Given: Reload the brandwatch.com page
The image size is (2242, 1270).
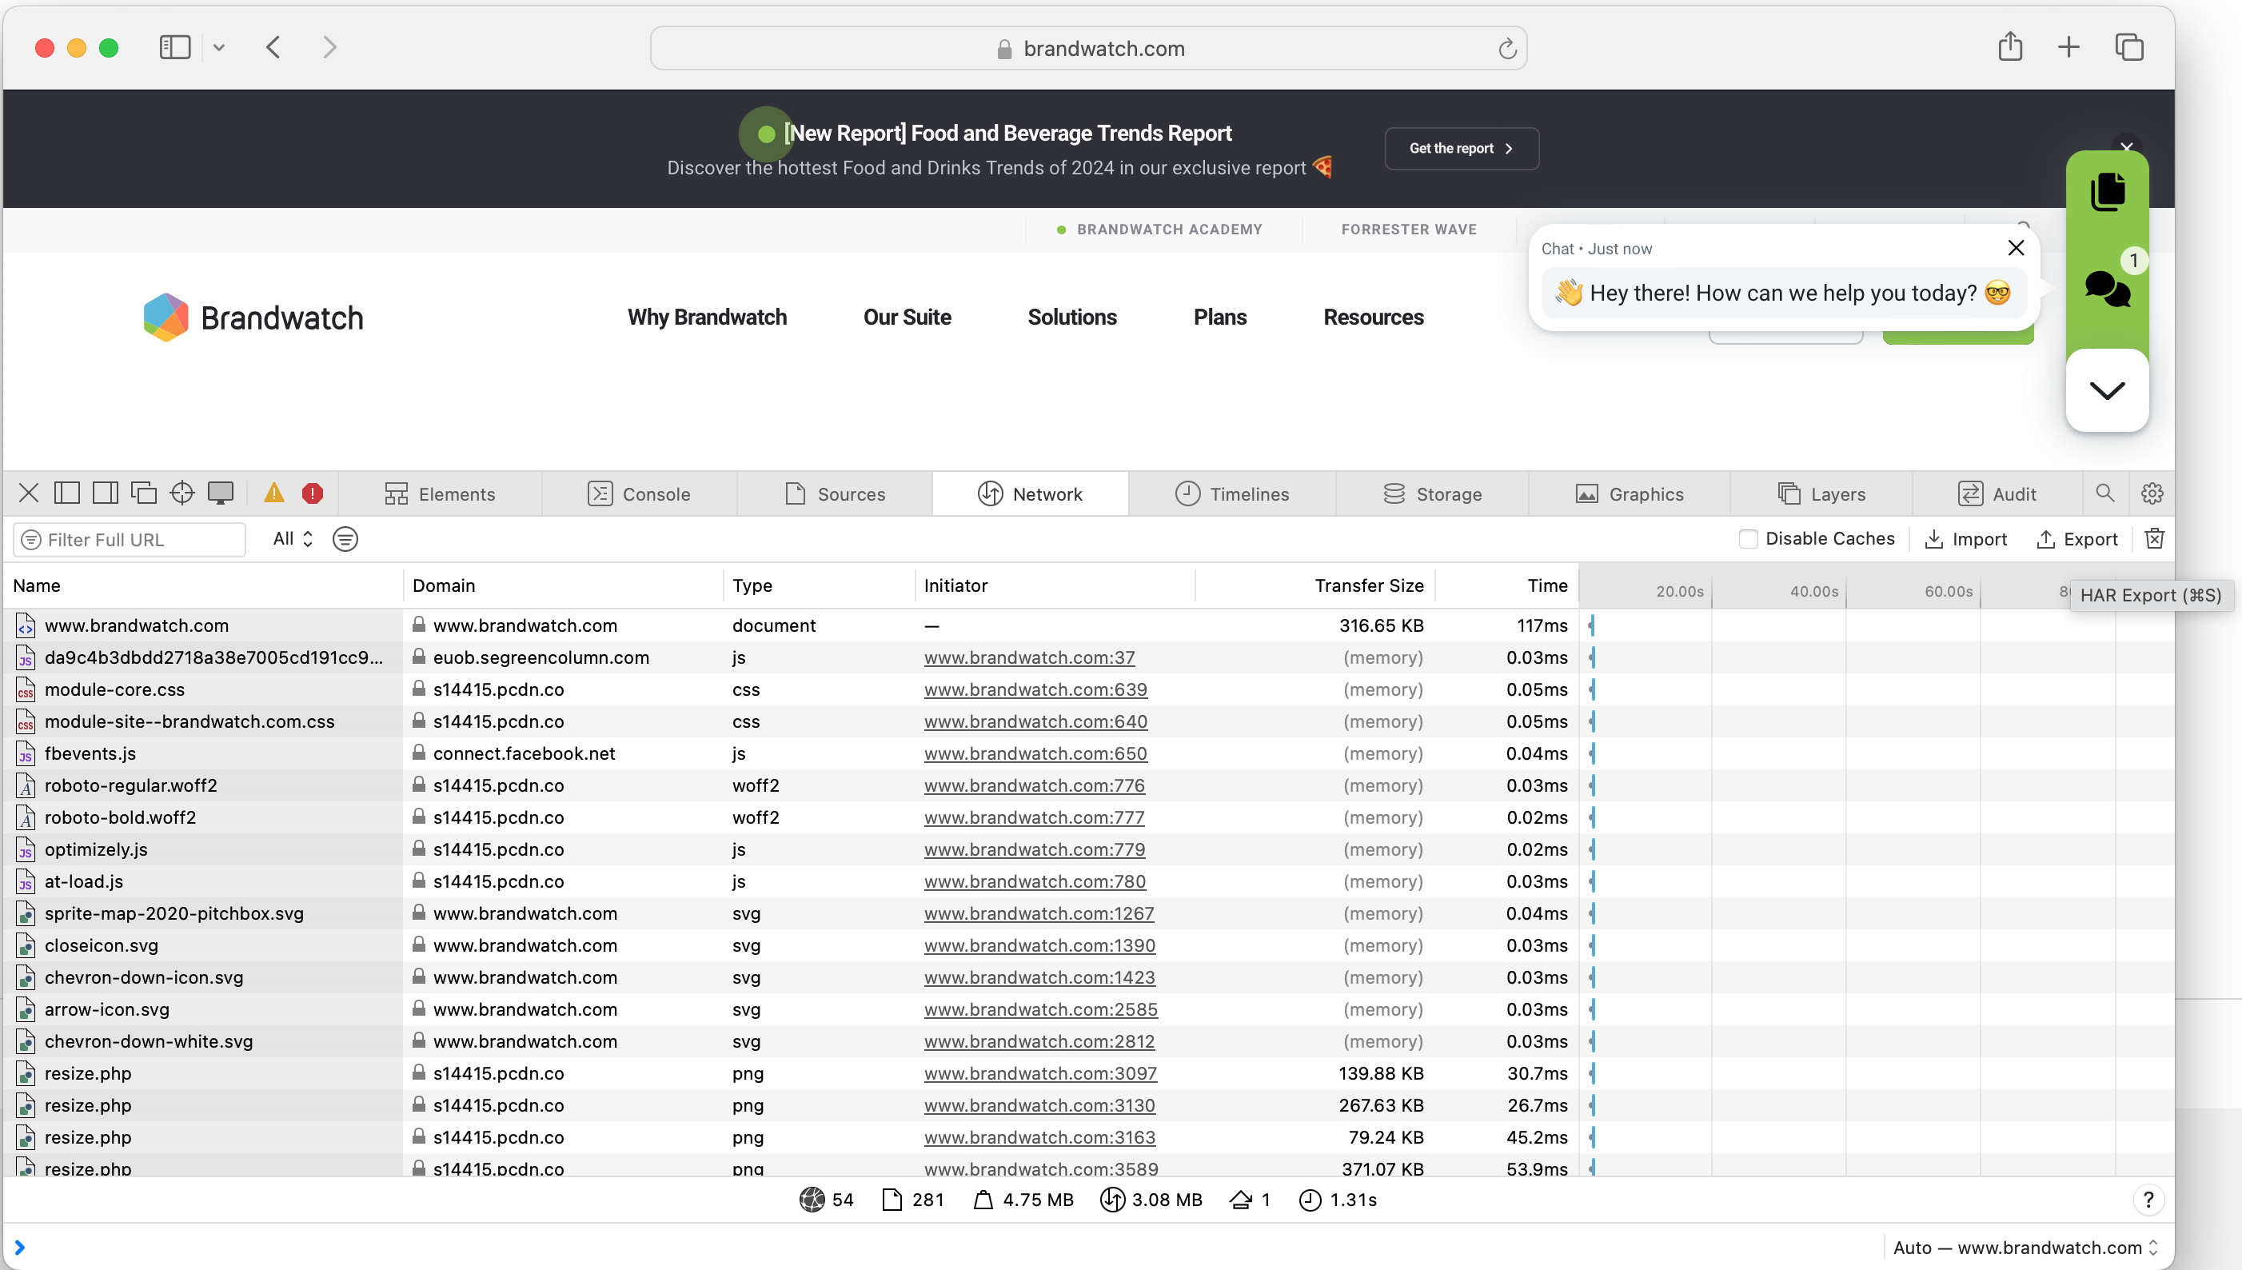Looking at the screenshot, I should click(1507, 49).
